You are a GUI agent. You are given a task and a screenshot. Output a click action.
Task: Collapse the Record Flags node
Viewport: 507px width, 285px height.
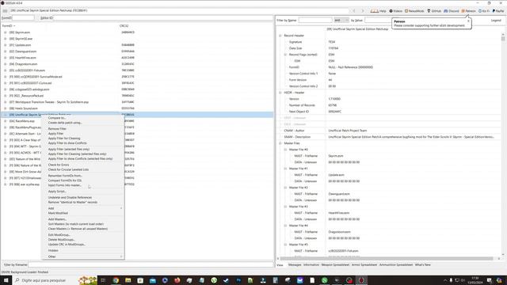285,55
